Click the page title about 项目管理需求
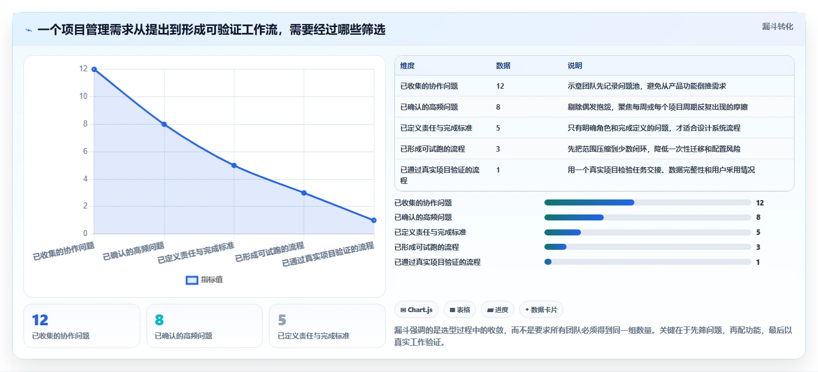The image size is (818, 372). (x=211, y=30)
